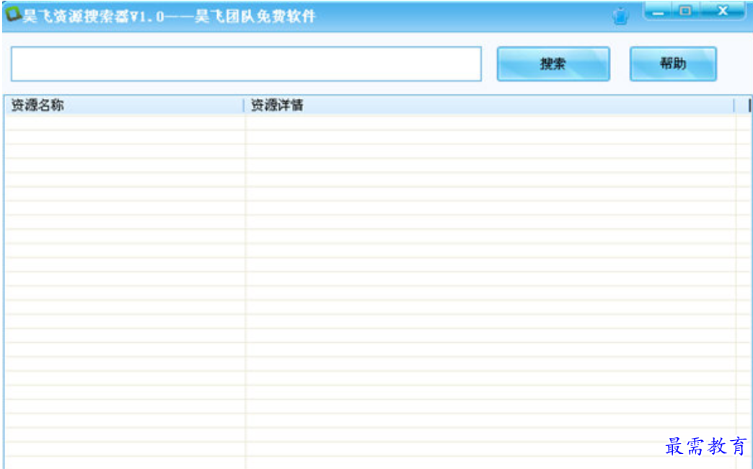The image size is (753, 469).
Task: Maximize the resource searcher window
Action: 686,11
